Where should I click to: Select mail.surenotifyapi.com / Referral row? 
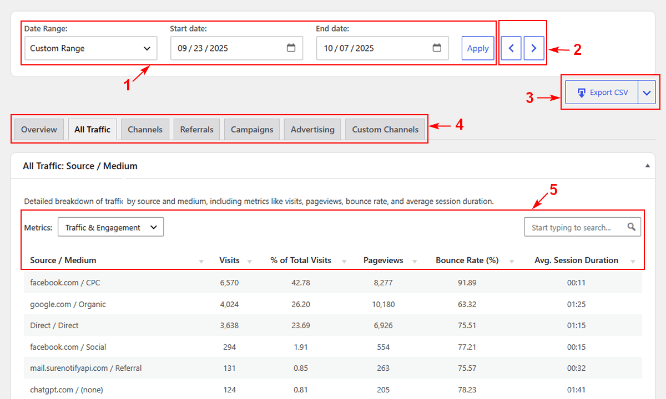coord(333,368)
